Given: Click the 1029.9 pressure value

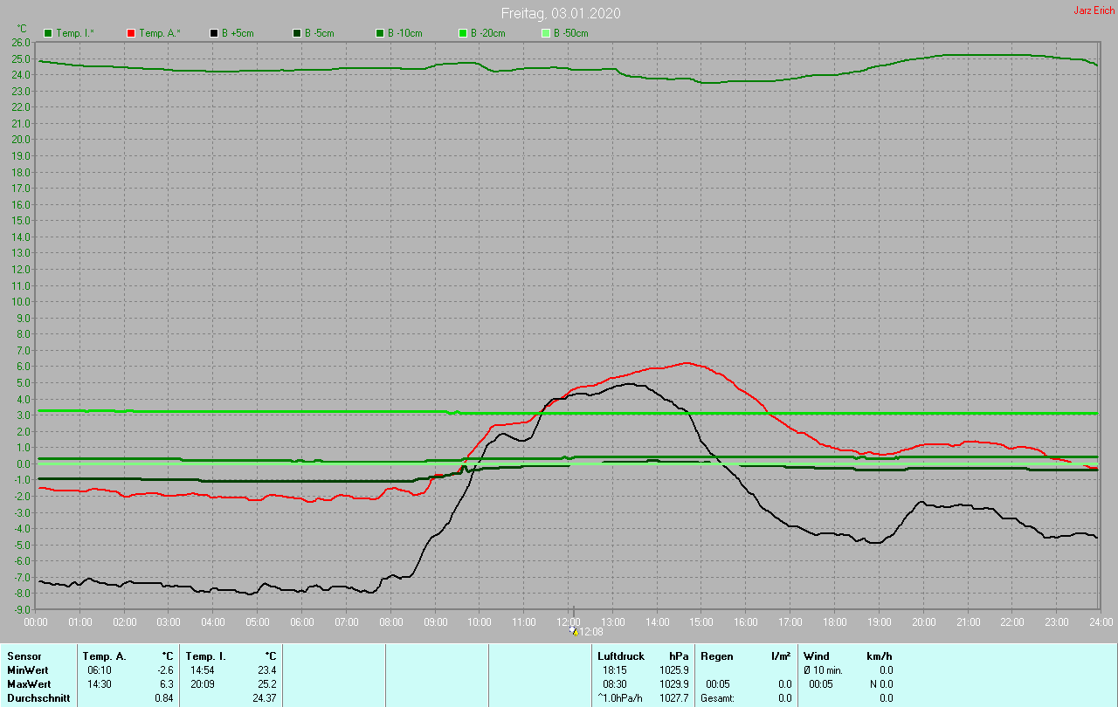Looking at the screenshot, I should [673, 684].
